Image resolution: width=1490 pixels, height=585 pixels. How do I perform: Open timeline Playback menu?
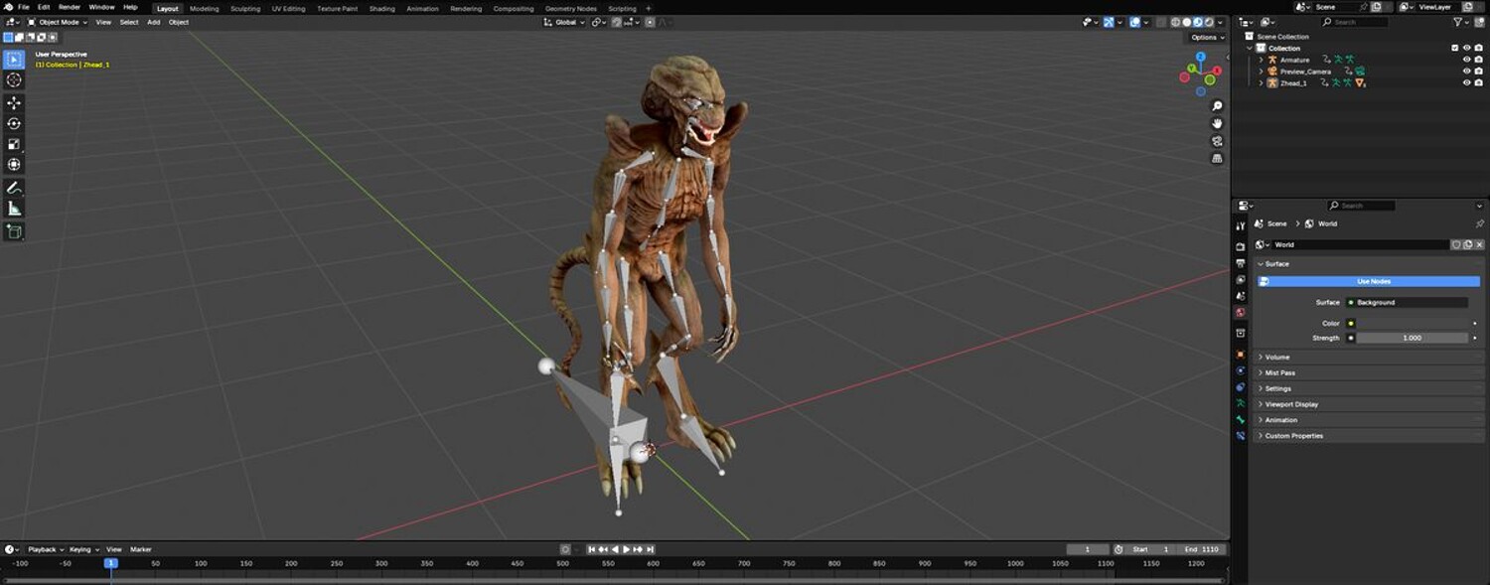click(x=45, y=549)
